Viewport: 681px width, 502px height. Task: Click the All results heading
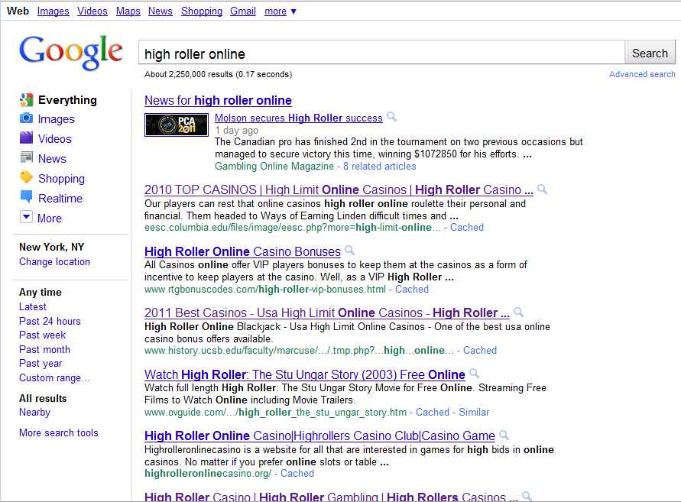[x=43, y=398]
